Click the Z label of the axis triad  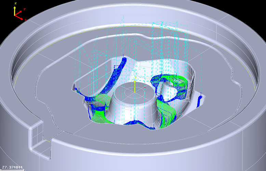pos(15,3)
